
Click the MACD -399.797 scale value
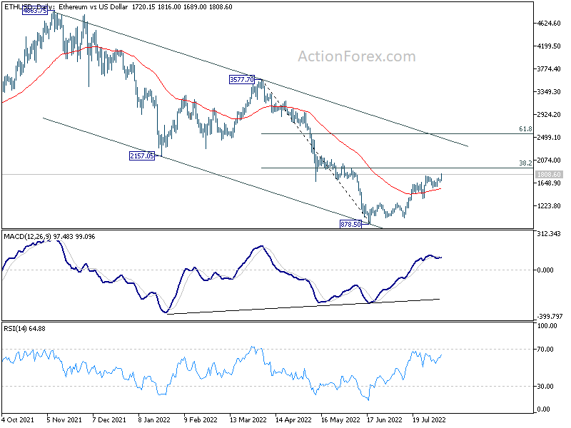coord(550,317)
